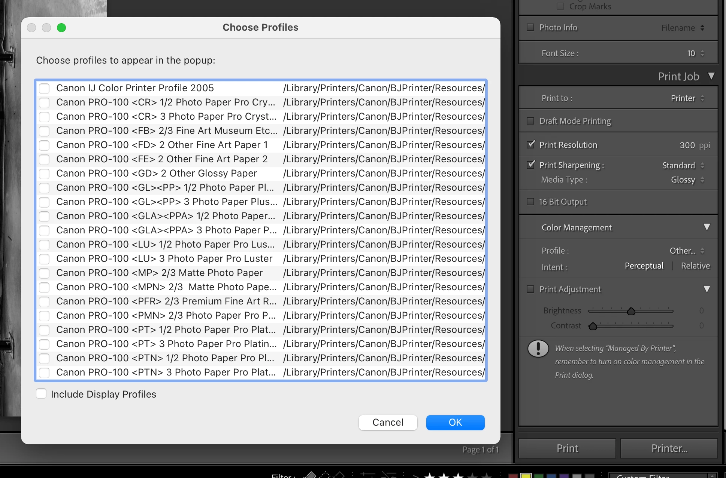Enable the Include Display Profiles checkbox

[41, 394]
